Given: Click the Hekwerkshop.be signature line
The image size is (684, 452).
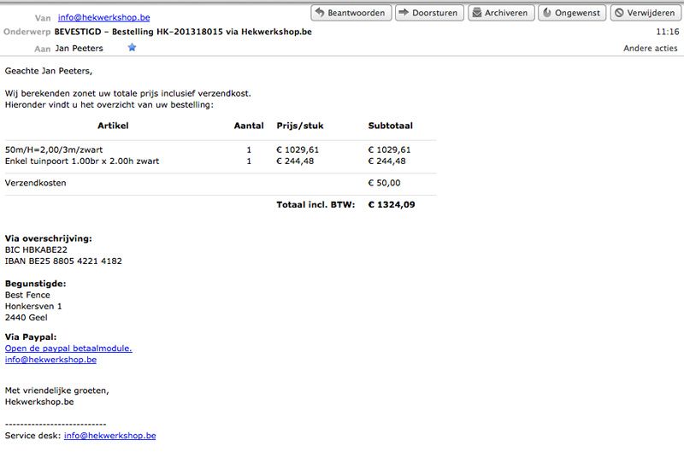Looking at the screenshot, I should [39, 402].
